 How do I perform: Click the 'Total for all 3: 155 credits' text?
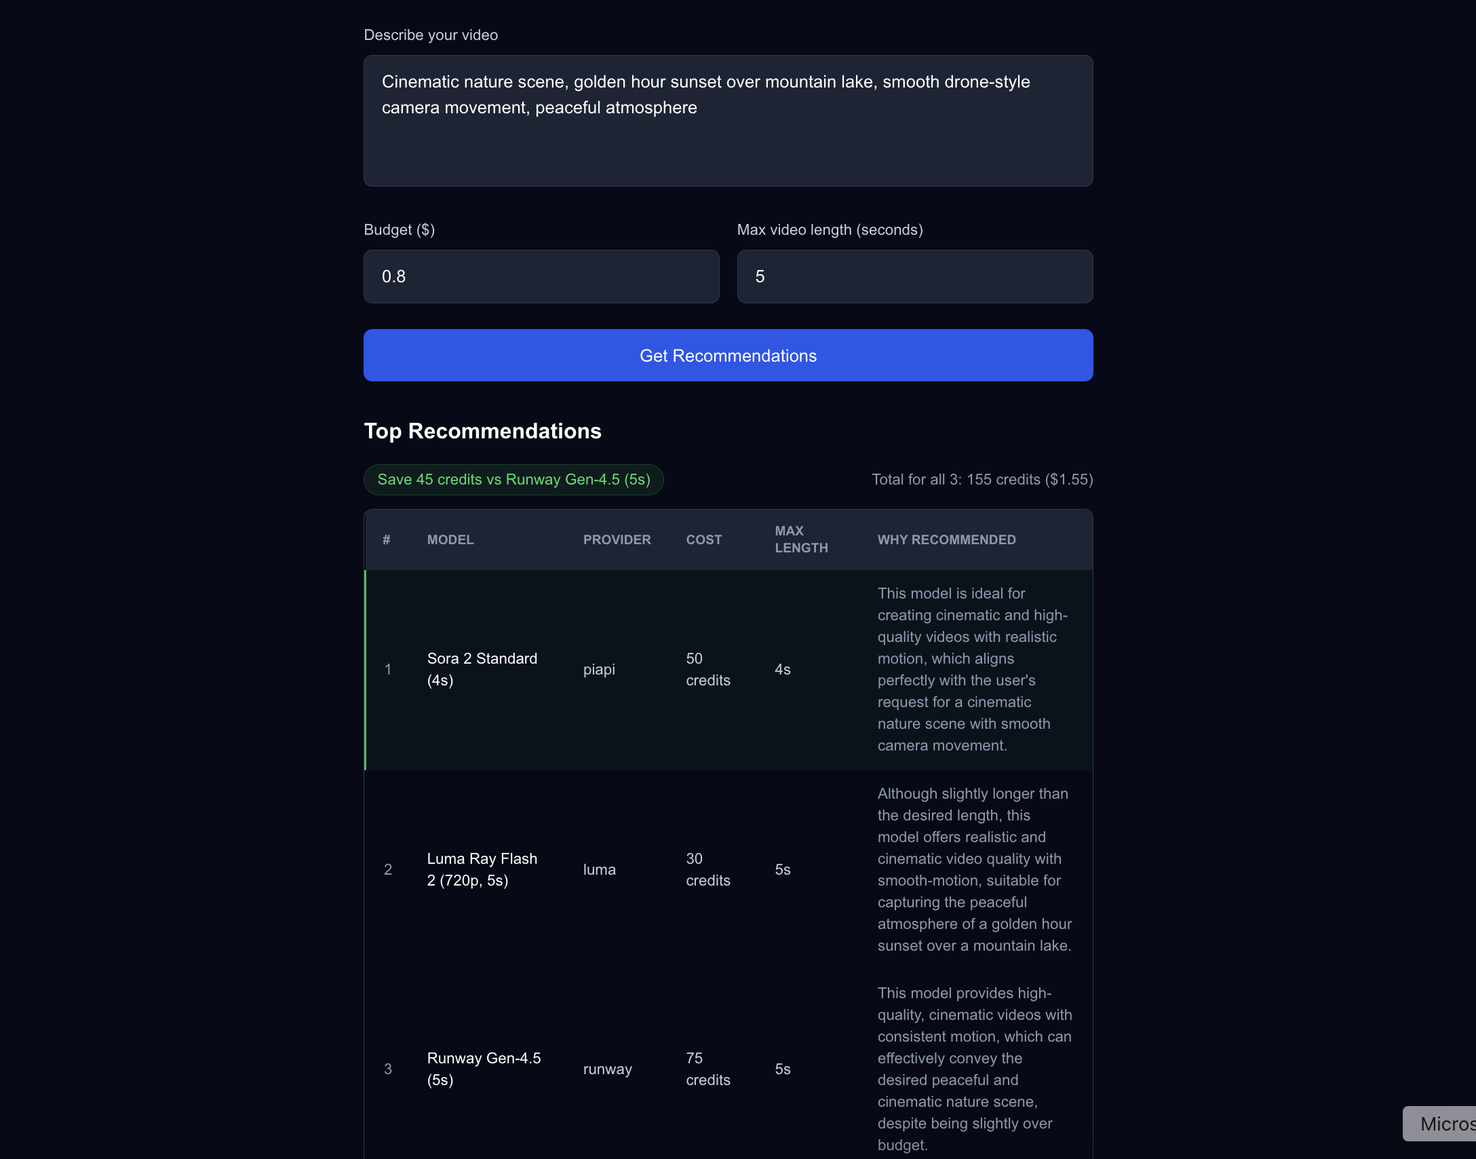pos(982,480)
